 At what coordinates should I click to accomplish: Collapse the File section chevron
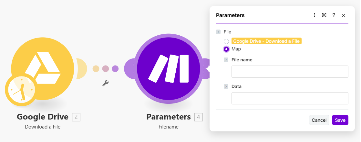coord(218,32)
